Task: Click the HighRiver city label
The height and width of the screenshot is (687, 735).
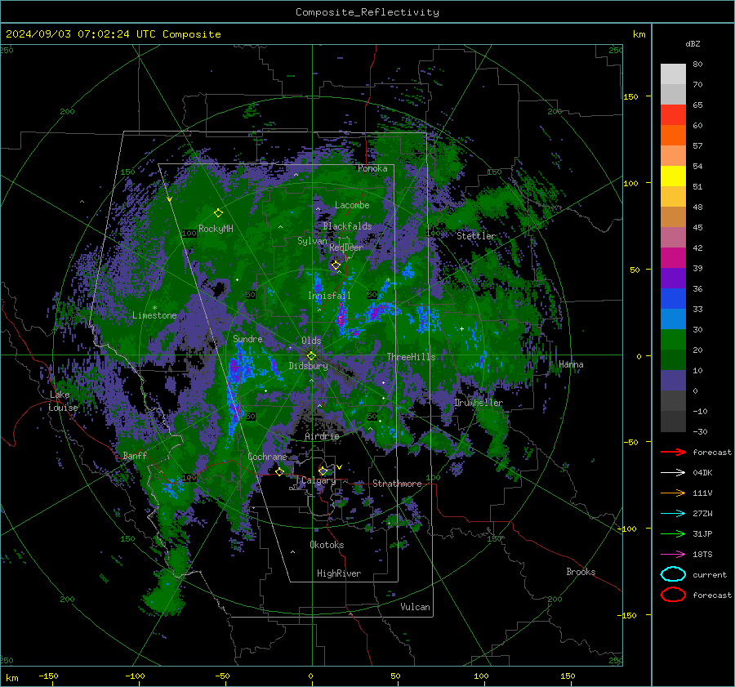Action: tap(338, 573)
